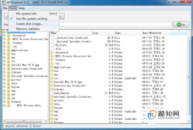Select Optional Installs.localized in the tree
Viewport: 193px width, 130px height.
click(29, 76)
